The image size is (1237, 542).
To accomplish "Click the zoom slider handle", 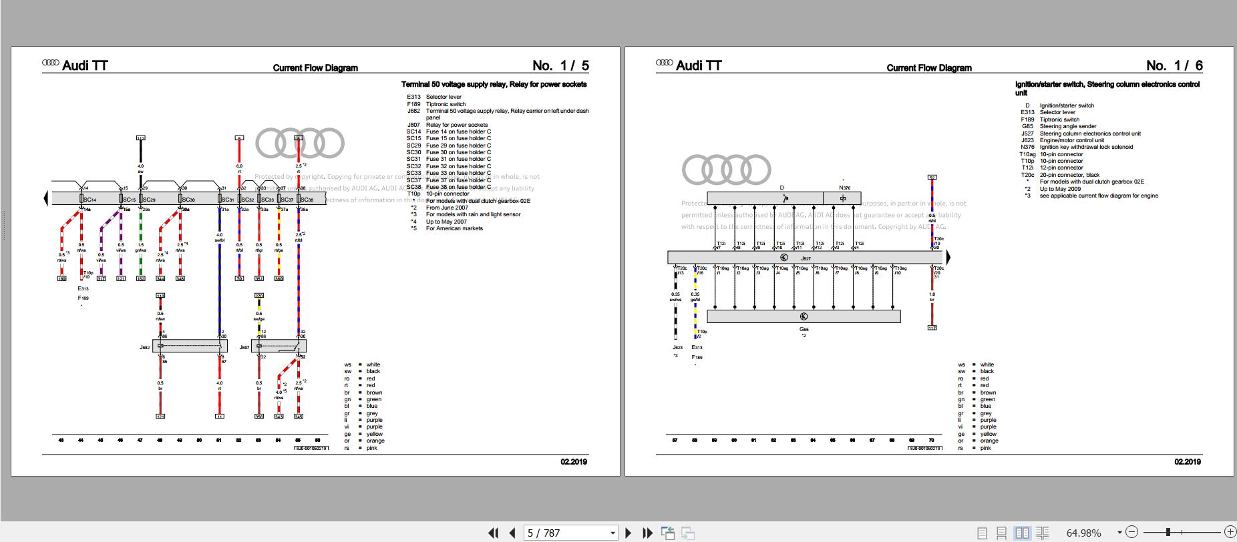I will (x=1168, y=532).
